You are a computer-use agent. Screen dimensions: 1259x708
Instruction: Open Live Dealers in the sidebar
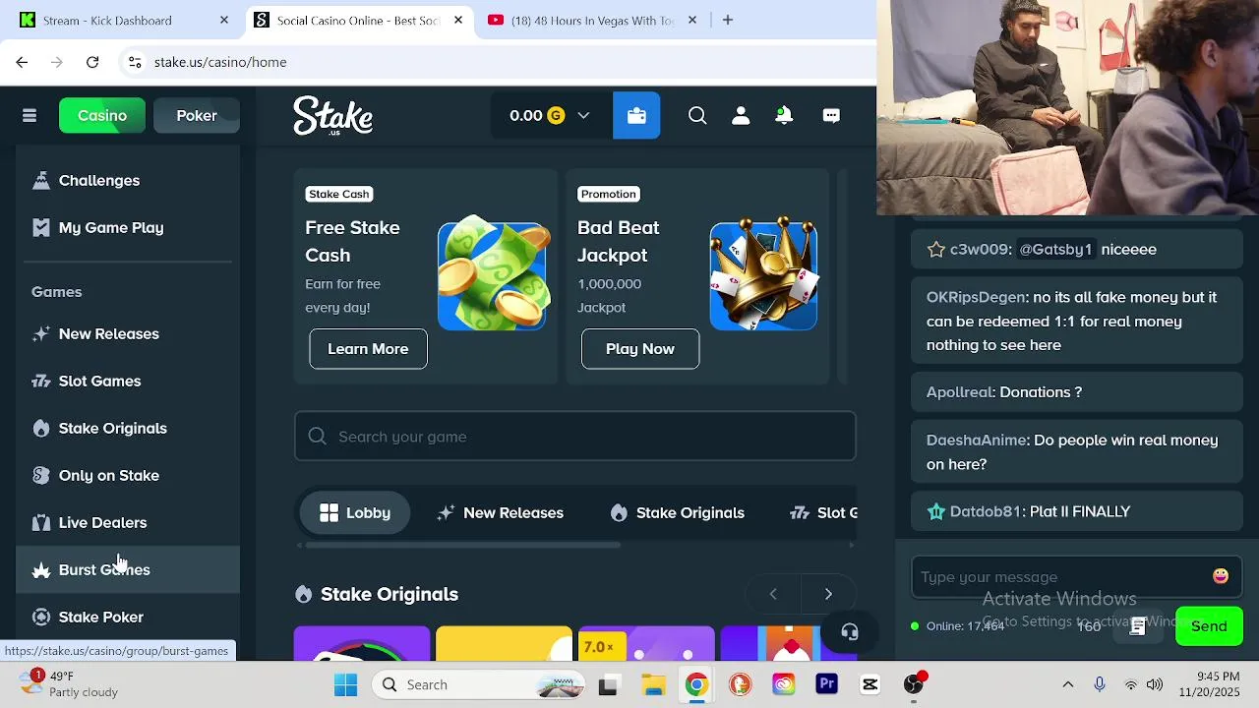pyautogui.click(x=128, y=522)
